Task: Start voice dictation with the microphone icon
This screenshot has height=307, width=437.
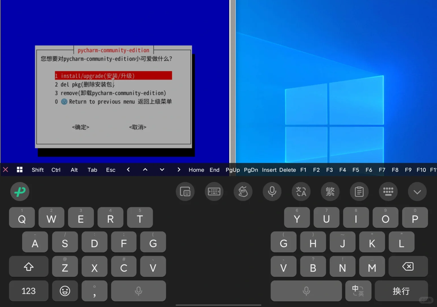Action: click(272, 192)
